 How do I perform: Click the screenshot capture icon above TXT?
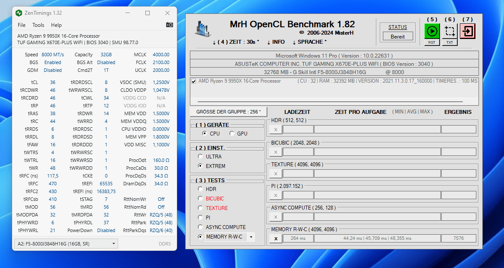[449, 31]
